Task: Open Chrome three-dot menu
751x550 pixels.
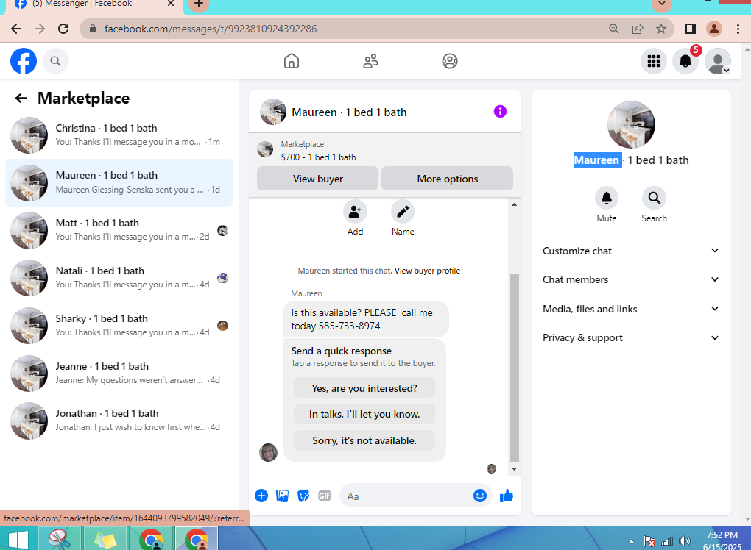Action: pyautogui.click(x=738, y=29)
